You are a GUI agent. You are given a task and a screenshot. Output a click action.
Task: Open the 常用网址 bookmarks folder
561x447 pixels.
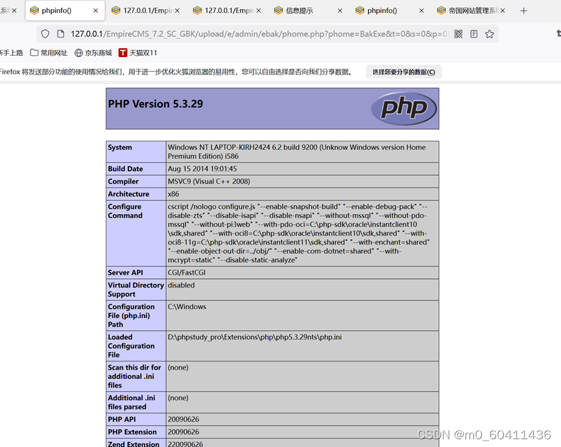(49, 53)
